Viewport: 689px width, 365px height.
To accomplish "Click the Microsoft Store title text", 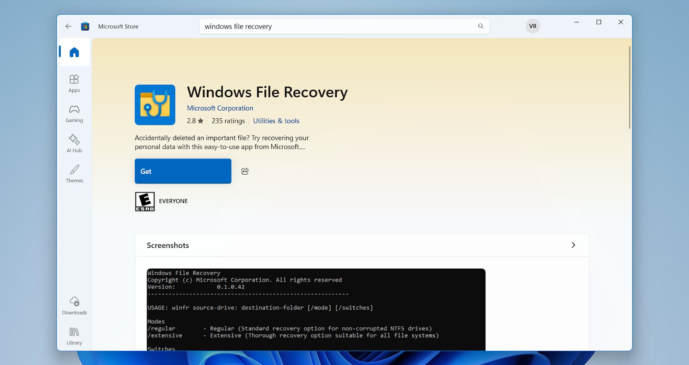I will click(x=118, y=26).
